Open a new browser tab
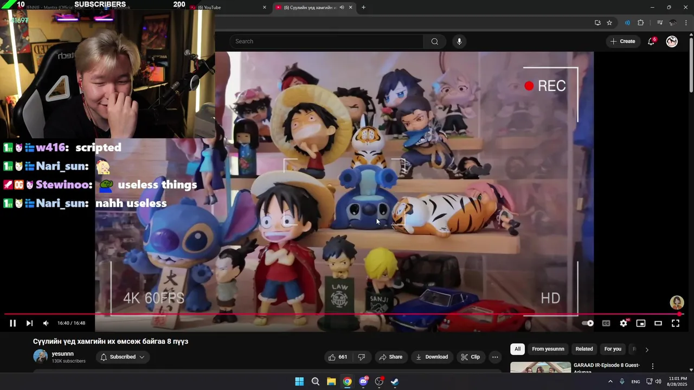Image resolution: width=694 pixels, height=390 pixels. pyautogui.click(x=363, y=8)
